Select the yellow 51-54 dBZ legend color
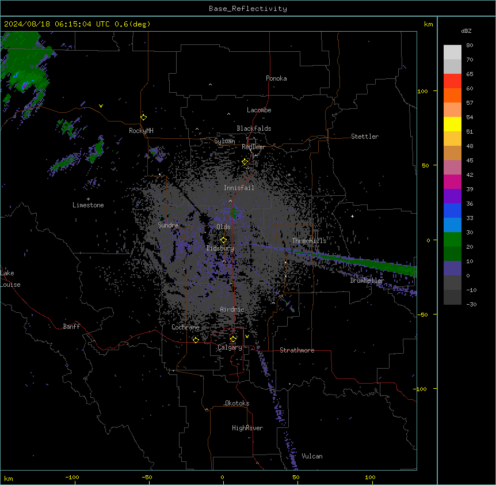496x485 pixels. pyautogui.click(x=452, y=124)
